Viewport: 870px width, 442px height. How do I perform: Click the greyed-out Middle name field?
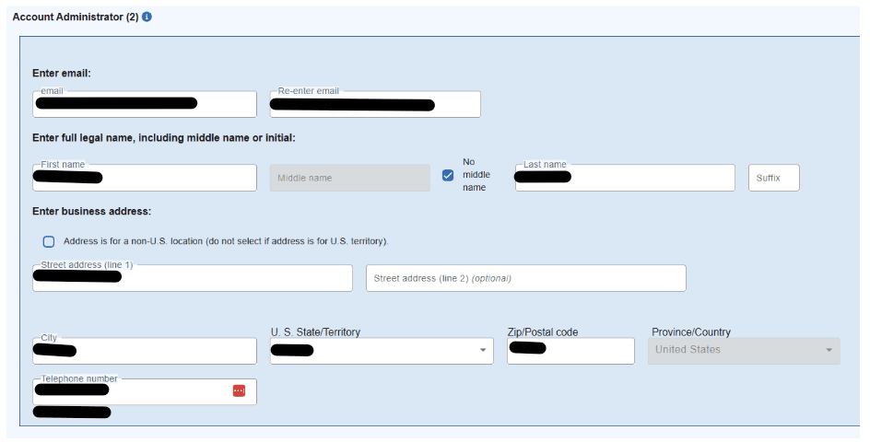pyautogui.click(x=349, y=178)
